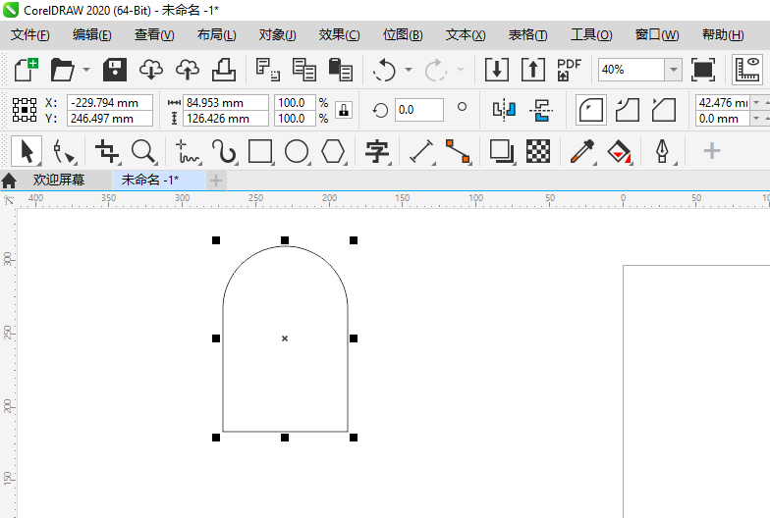Click the rotation angle input field
The width and height of the screenshot is (770, 518).
[418, 110]
